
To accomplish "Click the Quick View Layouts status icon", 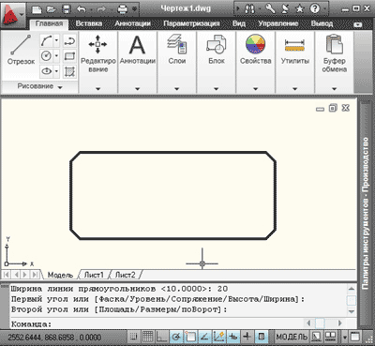I will [316, 337].
